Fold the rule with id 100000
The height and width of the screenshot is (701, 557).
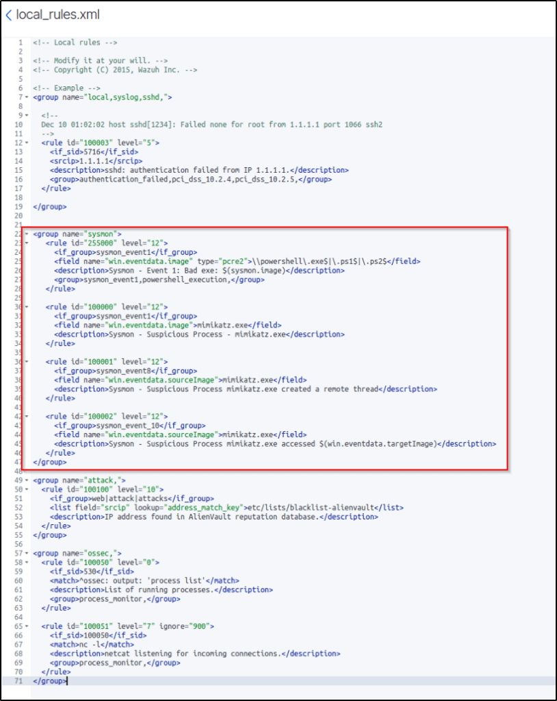point(27,307)
